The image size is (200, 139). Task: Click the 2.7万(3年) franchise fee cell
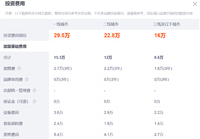(x=63, y=69)
